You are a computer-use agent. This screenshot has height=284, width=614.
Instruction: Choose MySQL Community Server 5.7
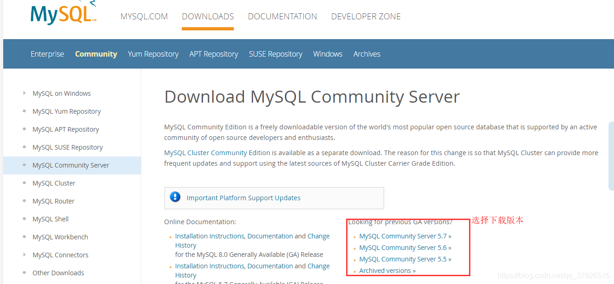(x=405, y=236)
